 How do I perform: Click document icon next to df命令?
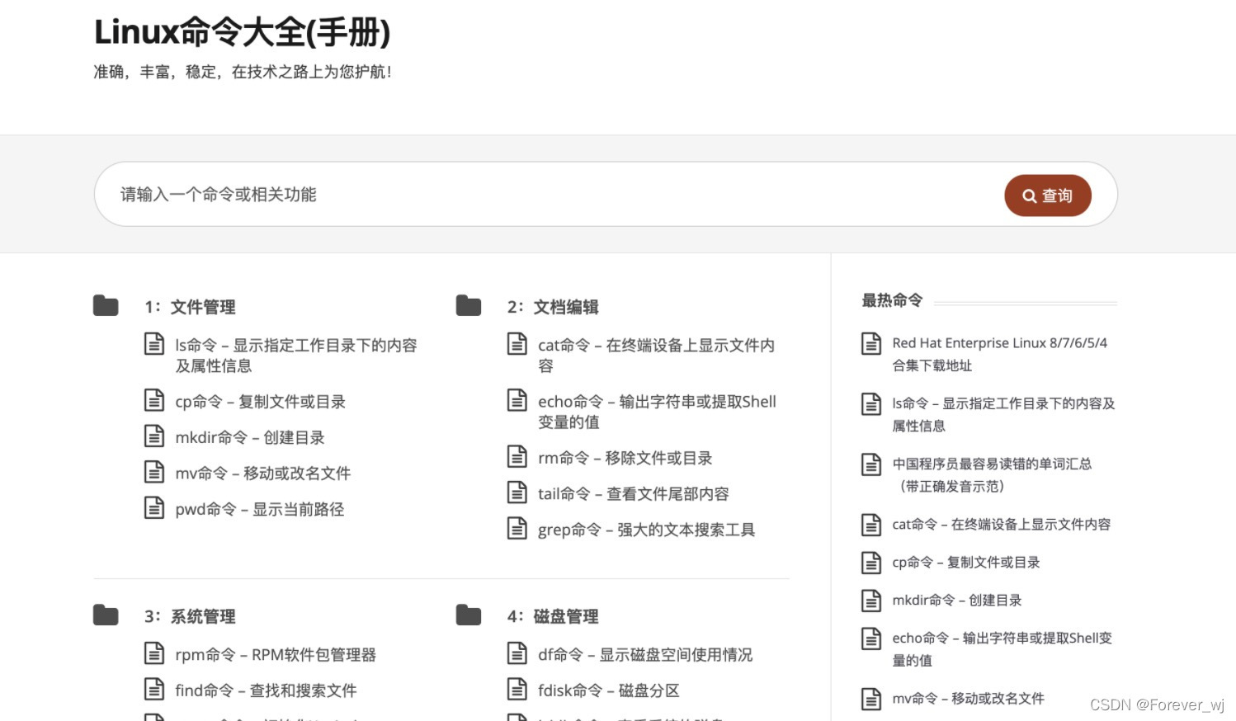point(517,653)
